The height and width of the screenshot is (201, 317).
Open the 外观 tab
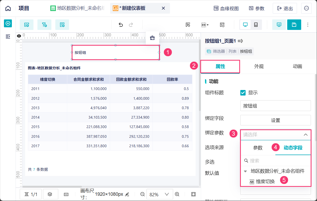[259, 66]
